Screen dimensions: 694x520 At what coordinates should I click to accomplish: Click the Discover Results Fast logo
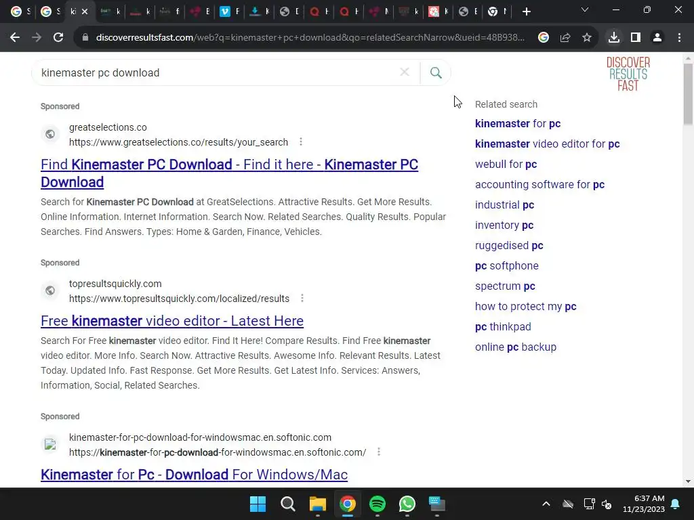point(628,74)
